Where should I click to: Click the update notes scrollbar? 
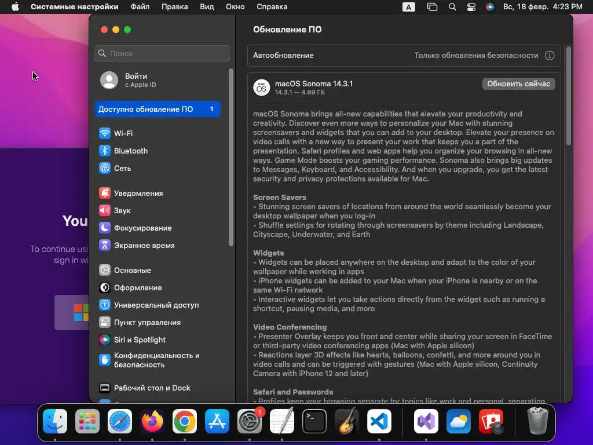pyautogui.click(x=569, y=96)
